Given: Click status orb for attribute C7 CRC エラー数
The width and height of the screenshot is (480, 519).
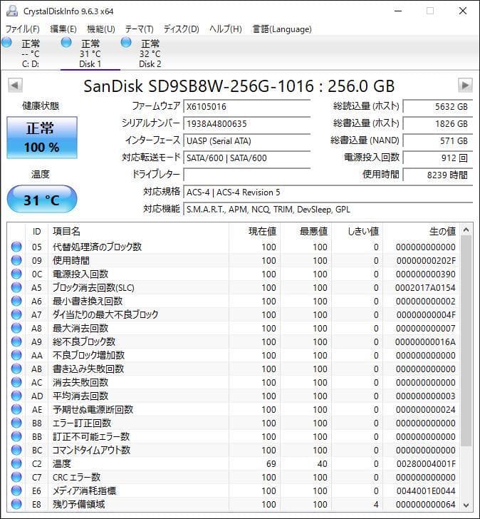Looking at the screenshot, I should tap(16, 478).
